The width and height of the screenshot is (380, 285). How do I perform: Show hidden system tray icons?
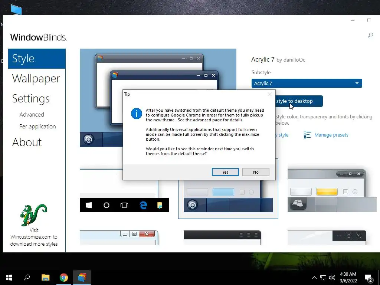tap(314, 278)
